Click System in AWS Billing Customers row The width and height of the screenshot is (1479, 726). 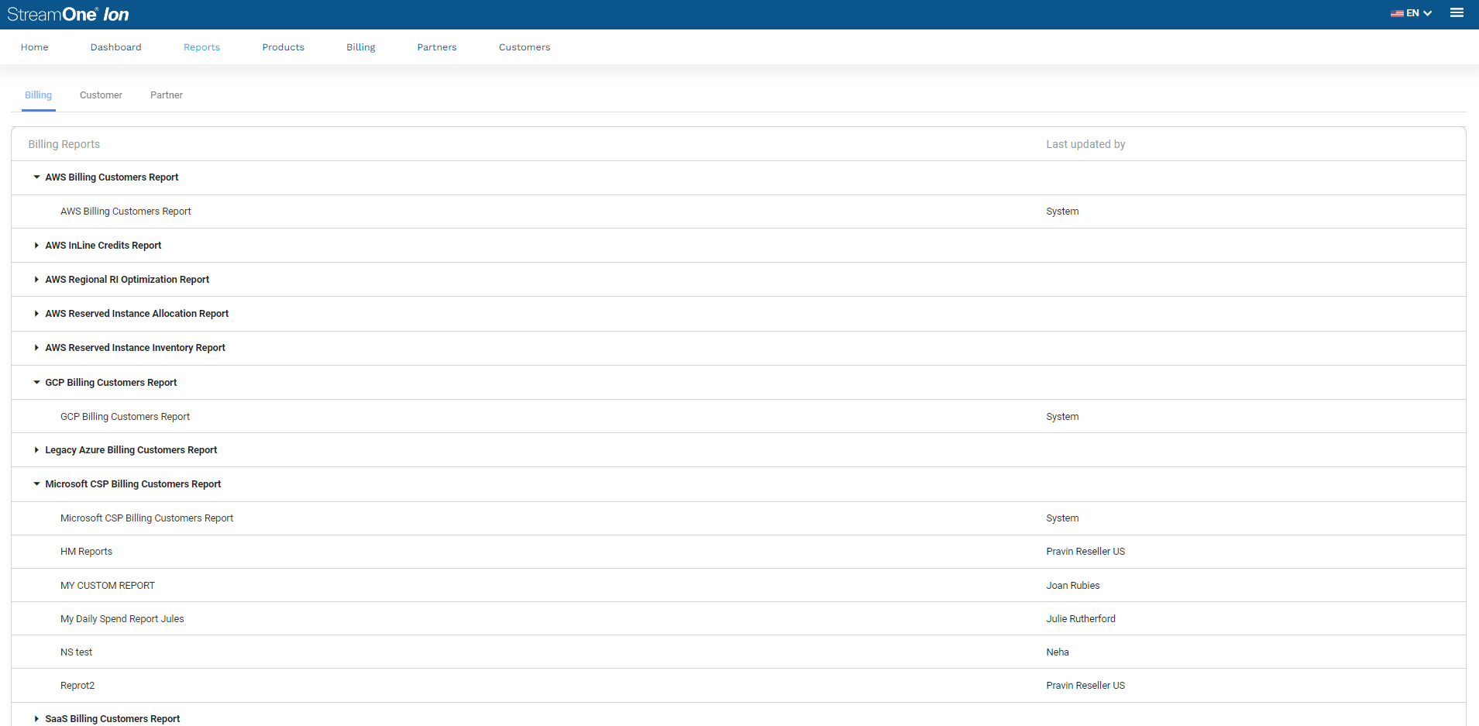point(1062,212)
